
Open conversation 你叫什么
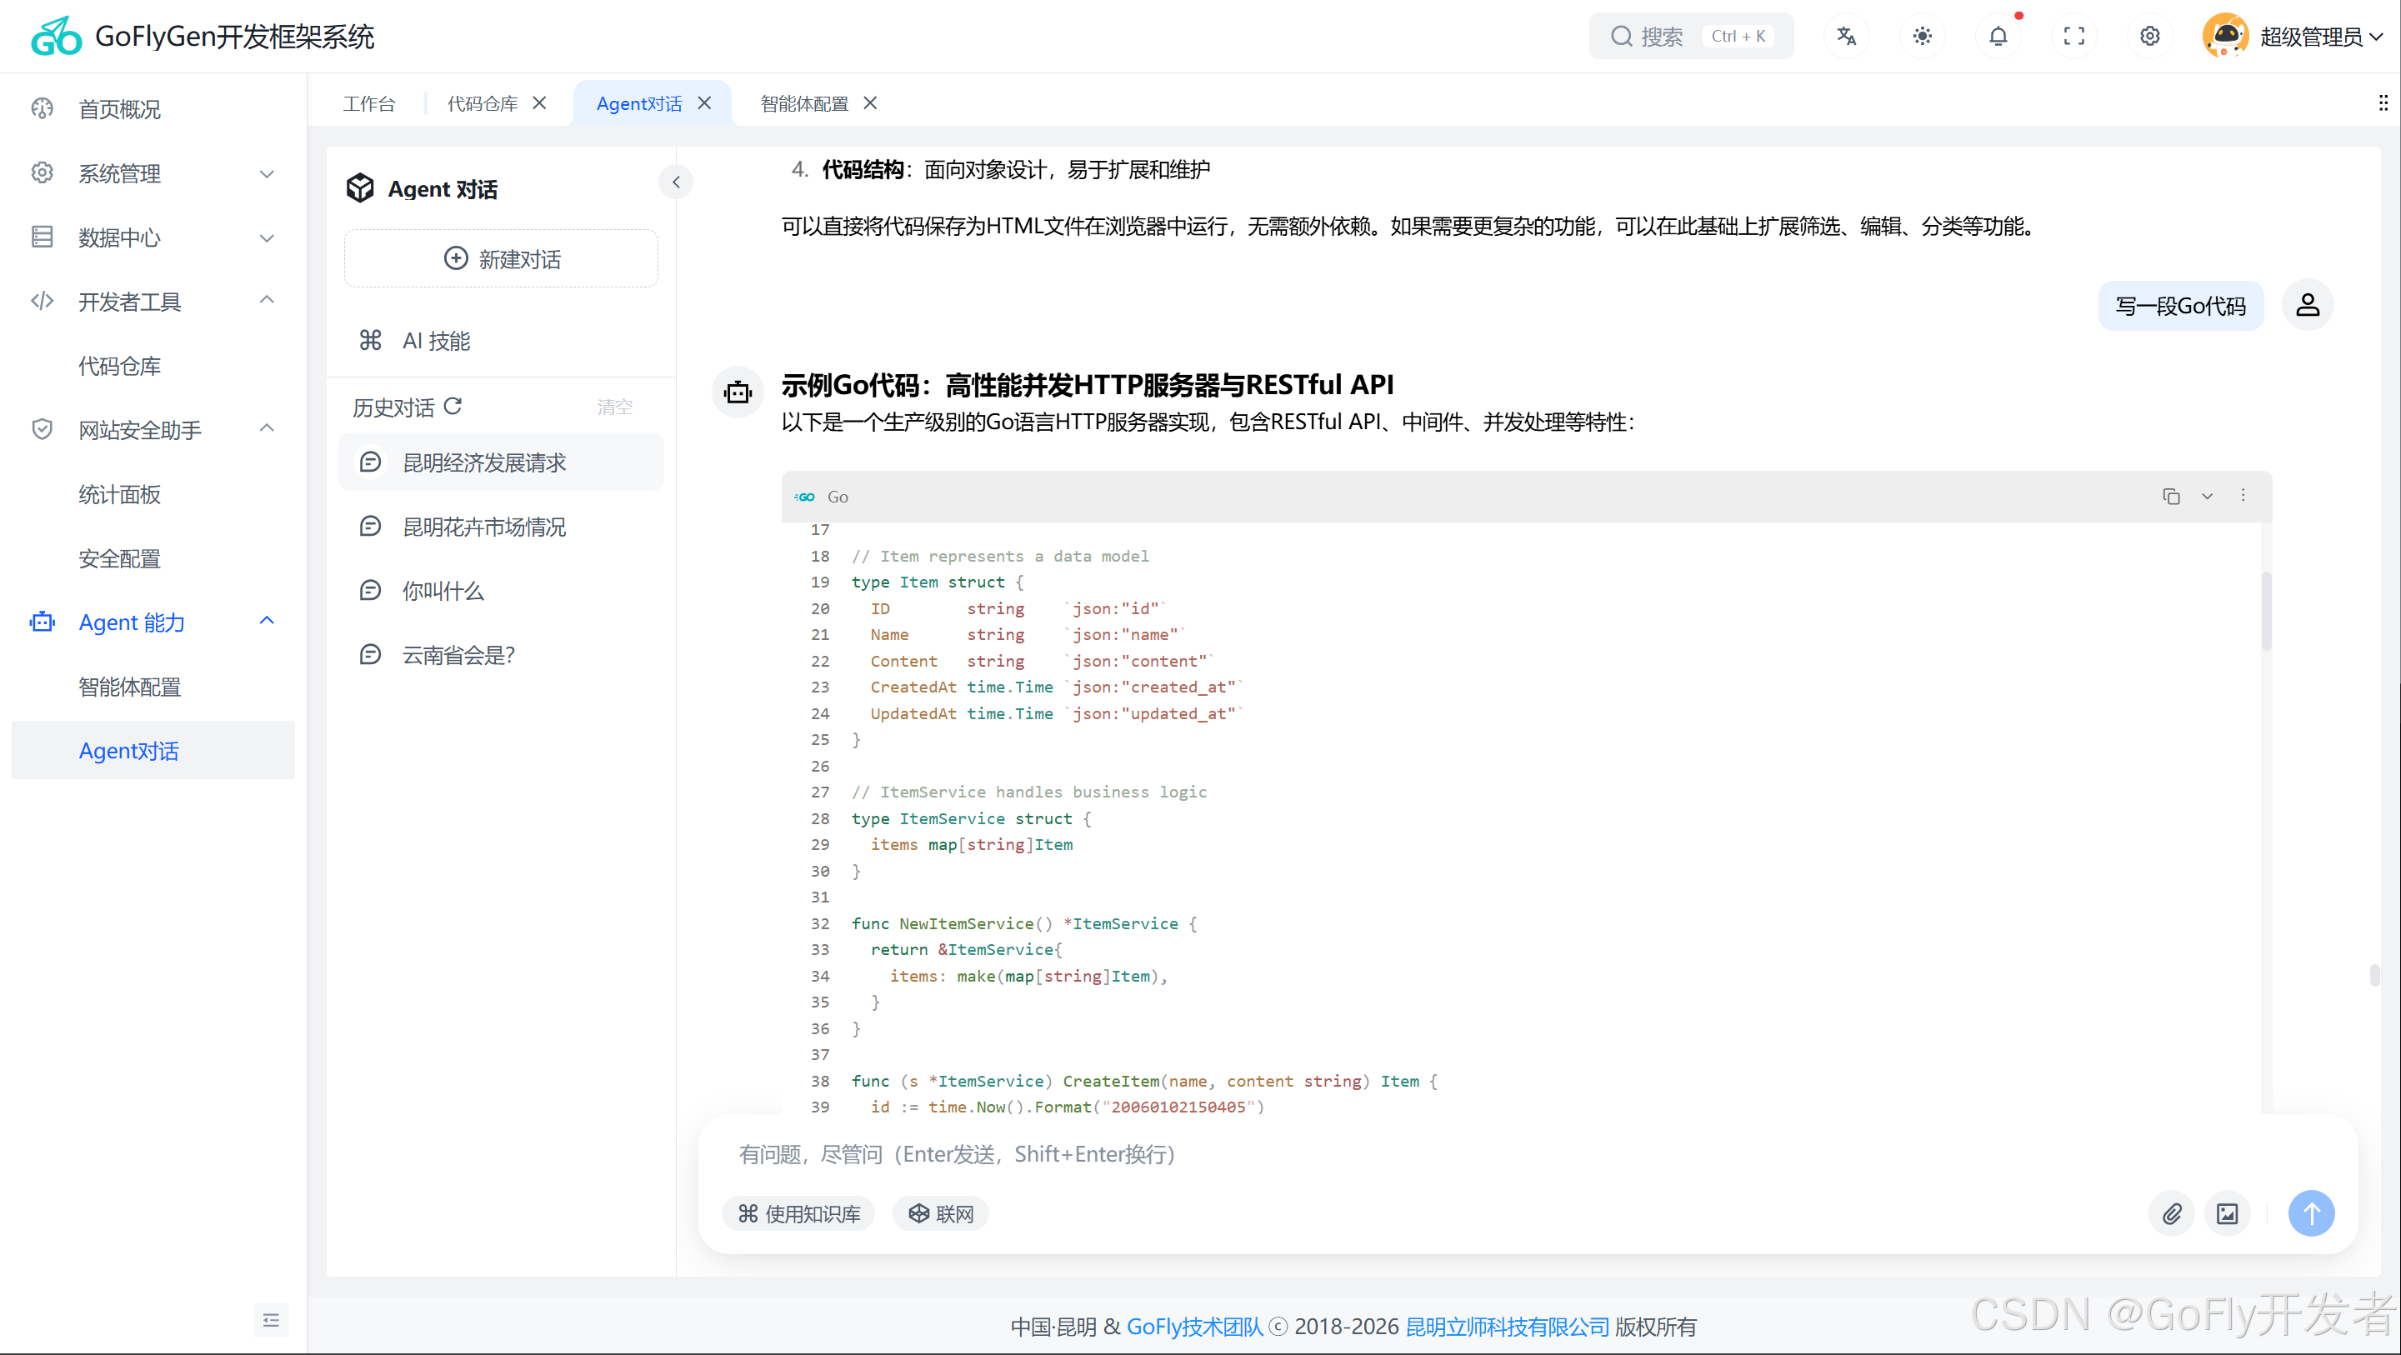click(501, 591)
